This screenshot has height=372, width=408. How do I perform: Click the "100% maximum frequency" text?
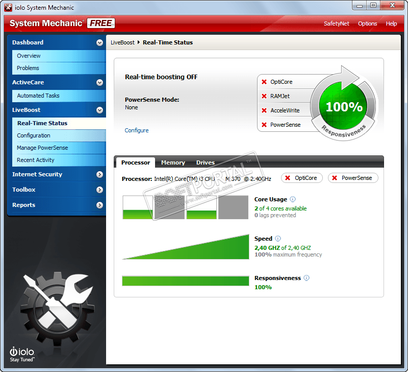288,254
